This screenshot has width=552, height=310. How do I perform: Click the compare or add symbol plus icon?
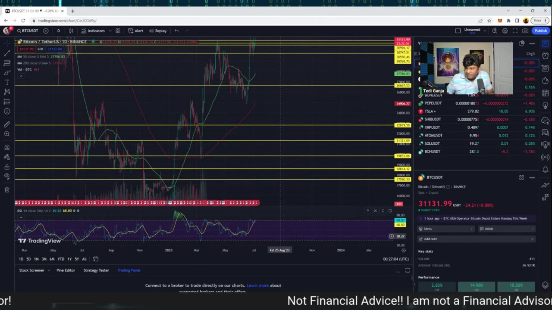[46, 31]
